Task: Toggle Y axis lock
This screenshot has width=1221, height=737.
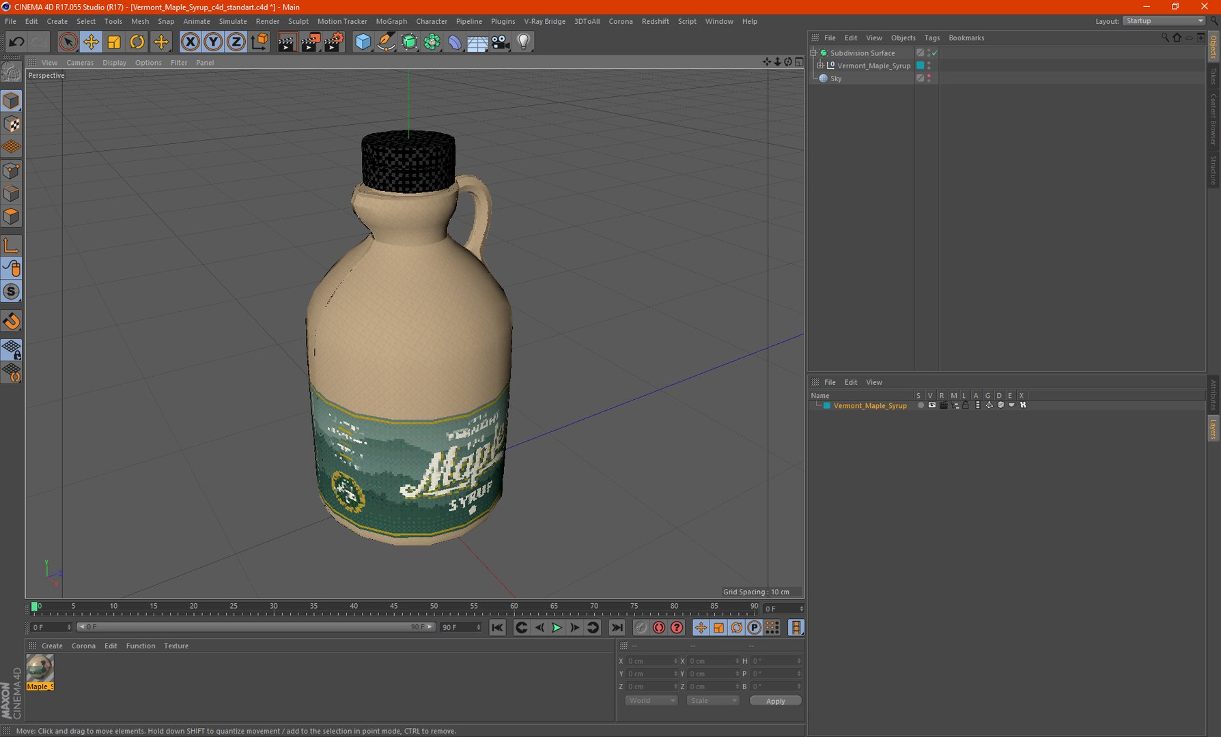Action: click(213, 42)
